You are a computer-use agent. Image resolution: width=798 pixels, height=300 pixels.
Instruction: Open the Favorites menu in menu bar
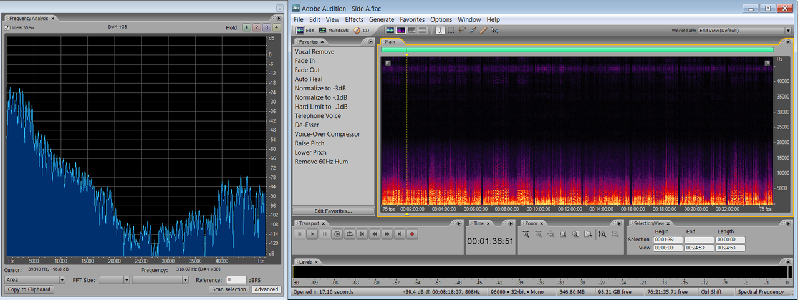tap(412, 19)
